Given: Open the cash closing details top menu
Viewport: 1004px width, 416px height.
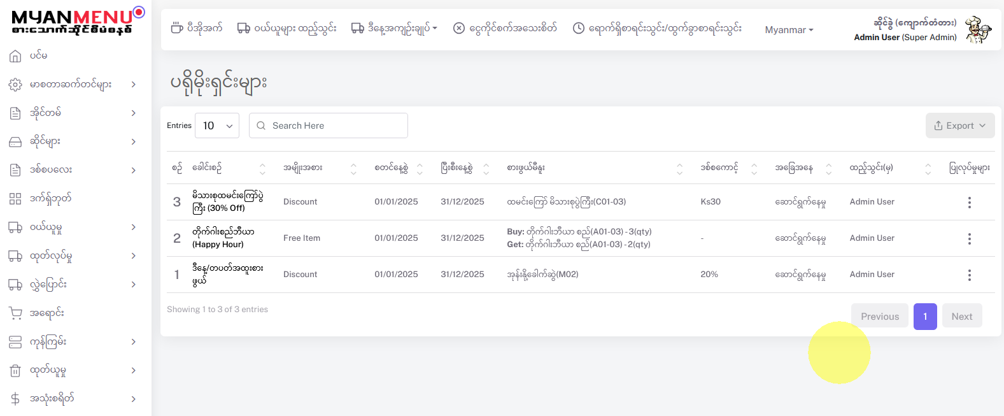Looking at the screenshot, I should pos(505,28).
